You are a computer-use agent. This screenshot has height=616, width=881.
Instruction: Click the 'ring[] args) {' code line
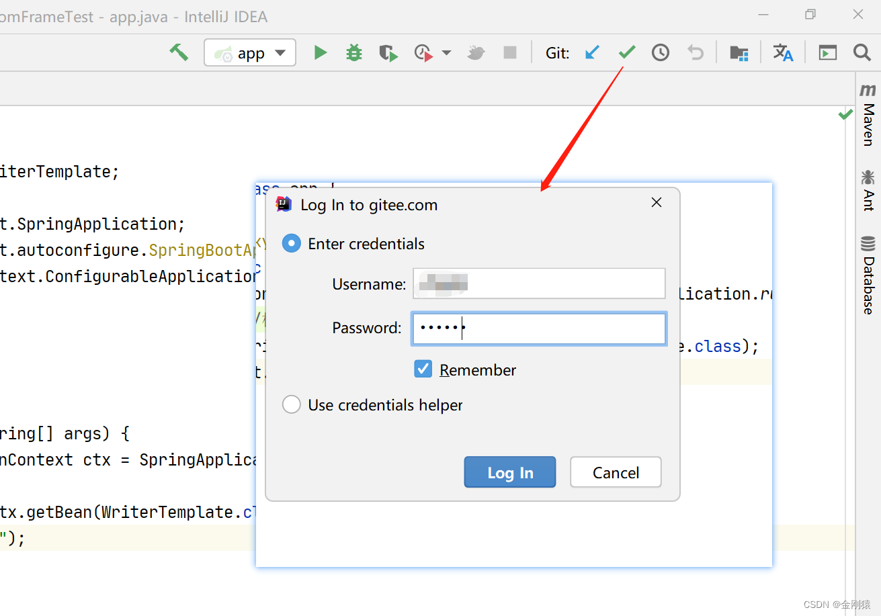65,433
